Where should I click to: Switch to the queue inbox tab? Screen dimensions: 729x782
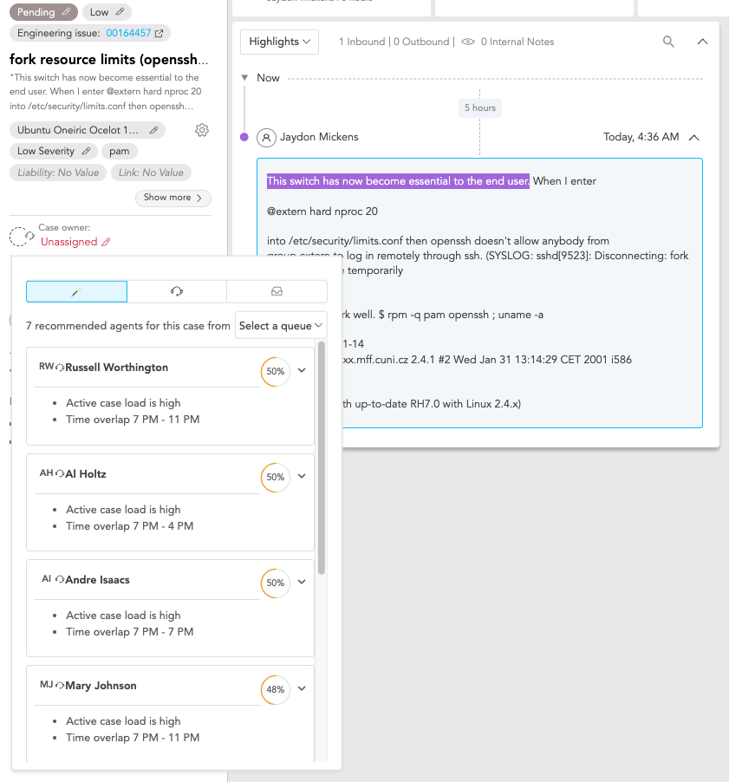(277, 292)
